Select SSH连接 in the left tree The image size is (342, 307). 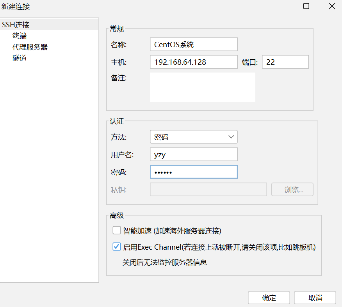(x=49, y=25)
